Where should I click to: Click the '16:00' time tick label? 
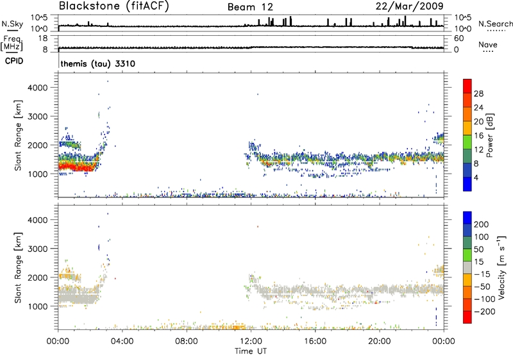click(315, 342)
